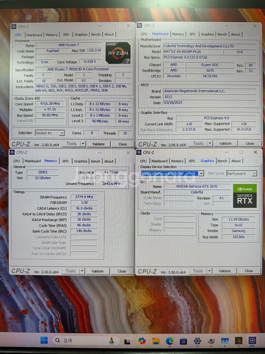265x354 pixels.
Task: Click the GPU memory size 11.94 GBytes
Action: (238, 219)
